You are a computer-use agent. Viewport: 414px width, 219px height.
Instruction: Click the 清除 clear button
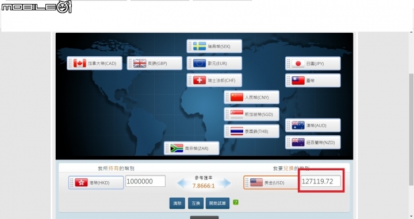(x=177, y=203)
